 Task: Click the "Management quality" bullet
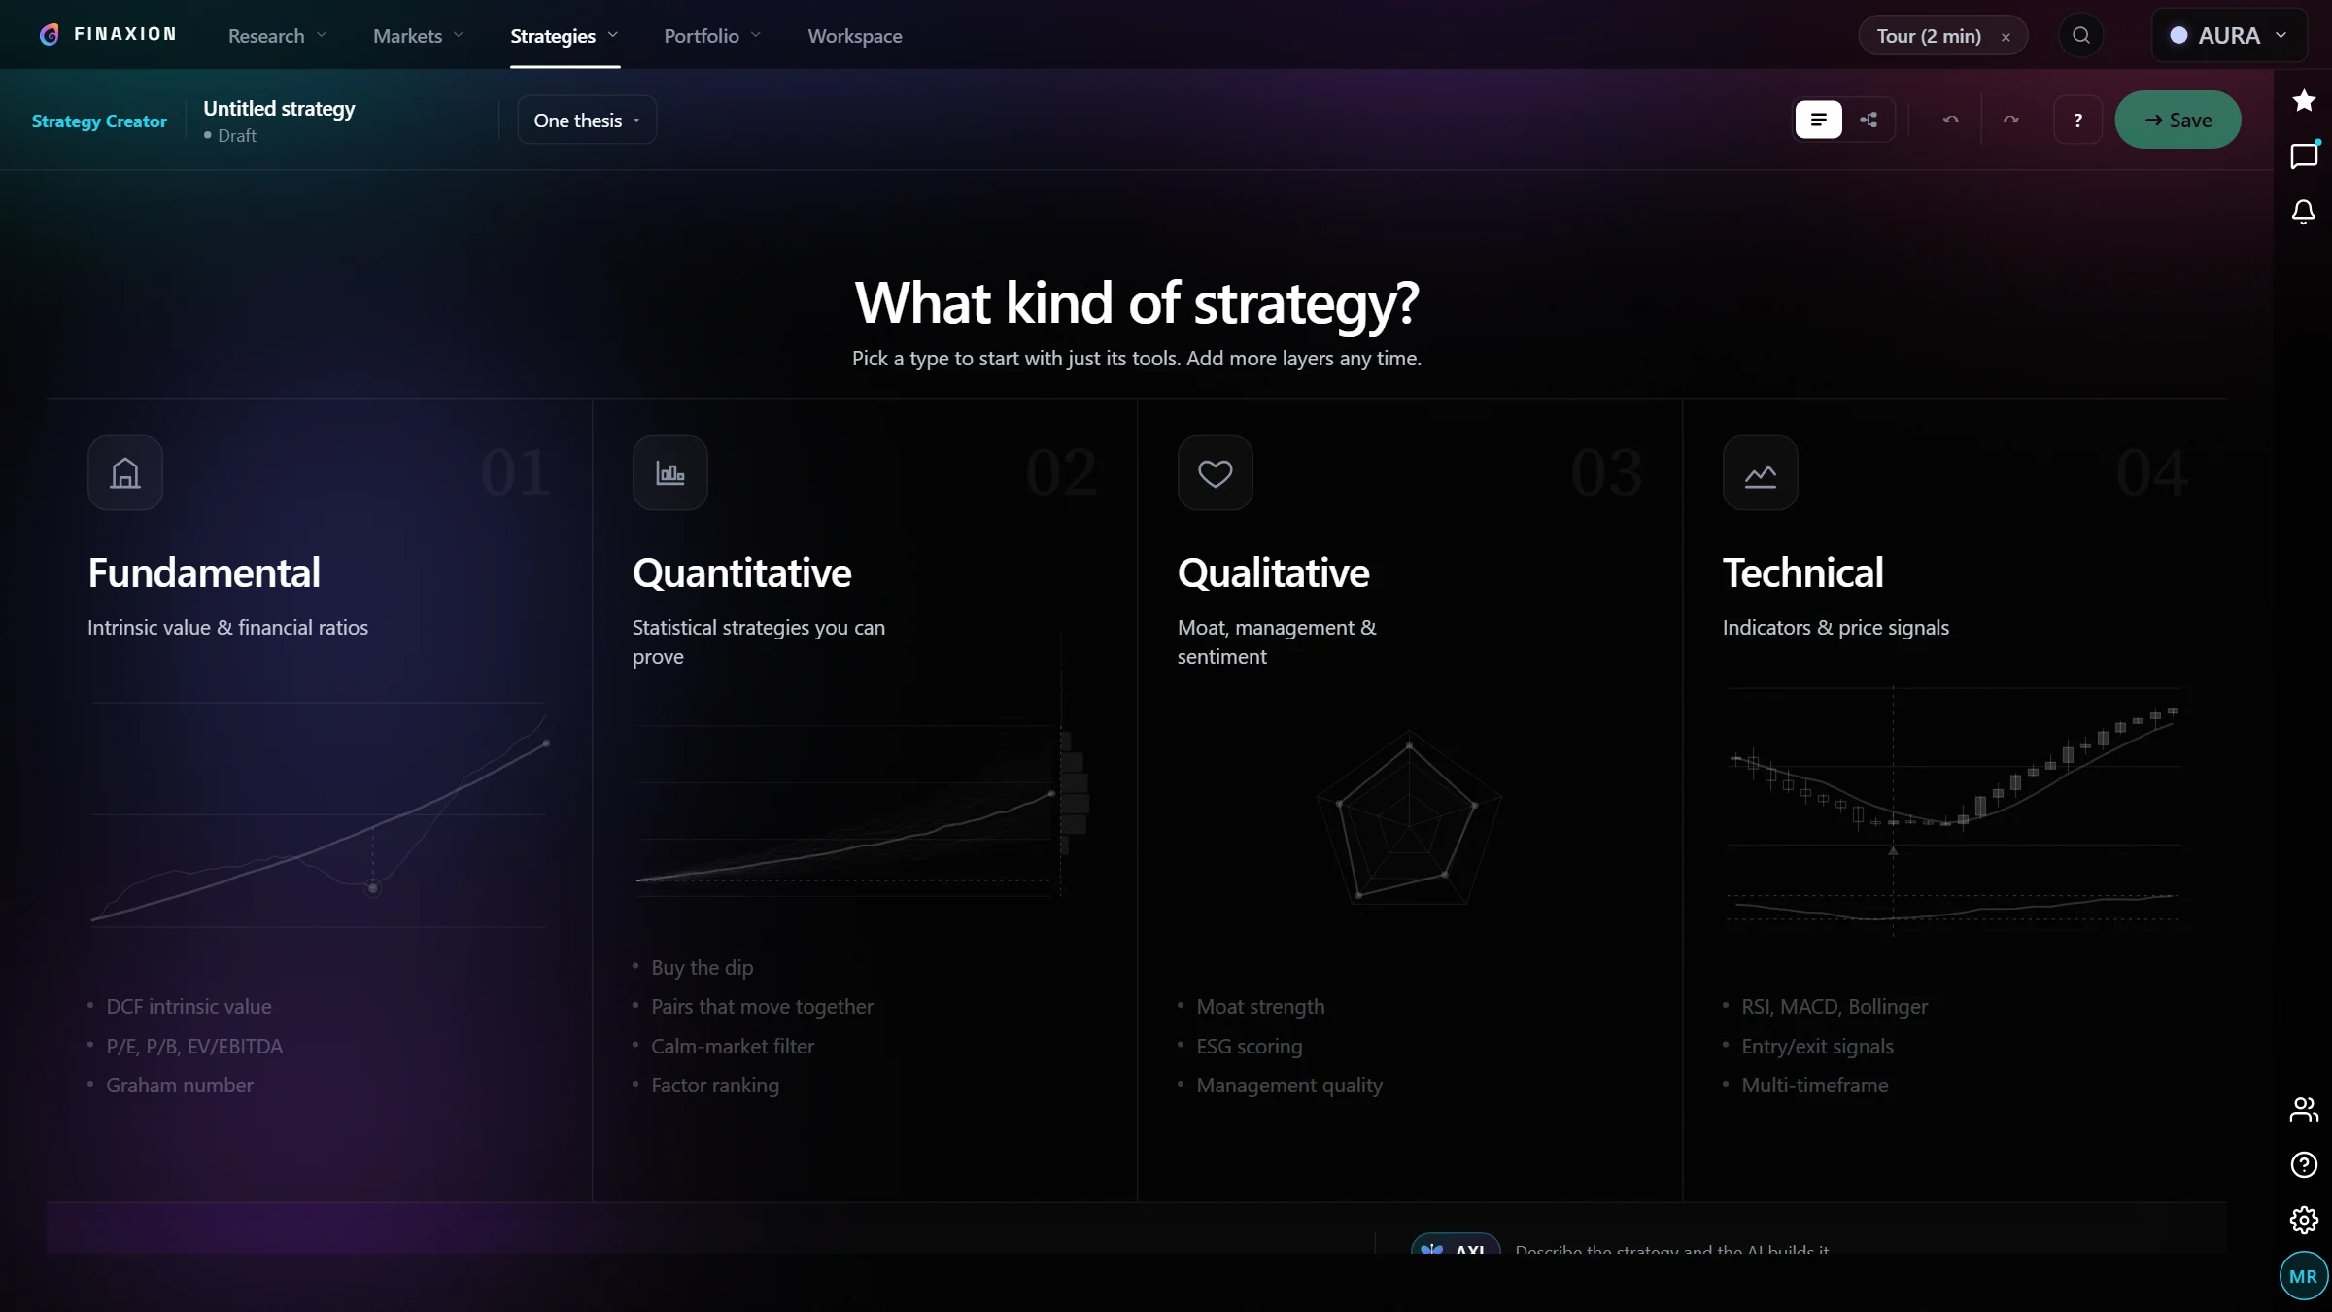pos(1288,1086)
